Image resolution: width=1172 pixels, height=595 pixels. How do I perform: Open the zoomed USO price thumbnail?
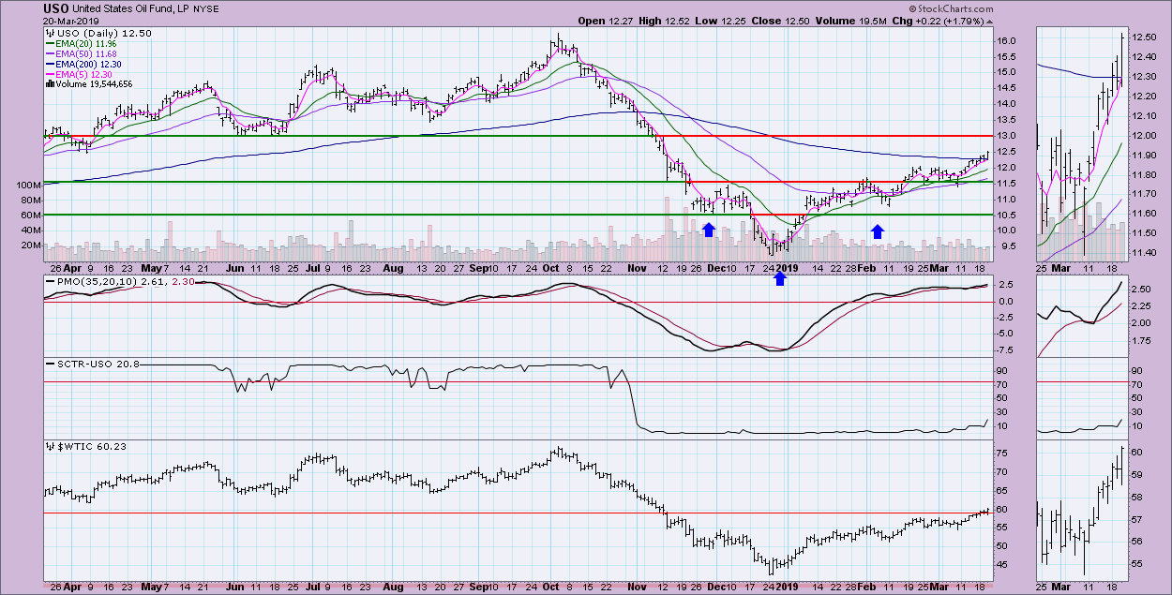click(x=1081, y=142)
